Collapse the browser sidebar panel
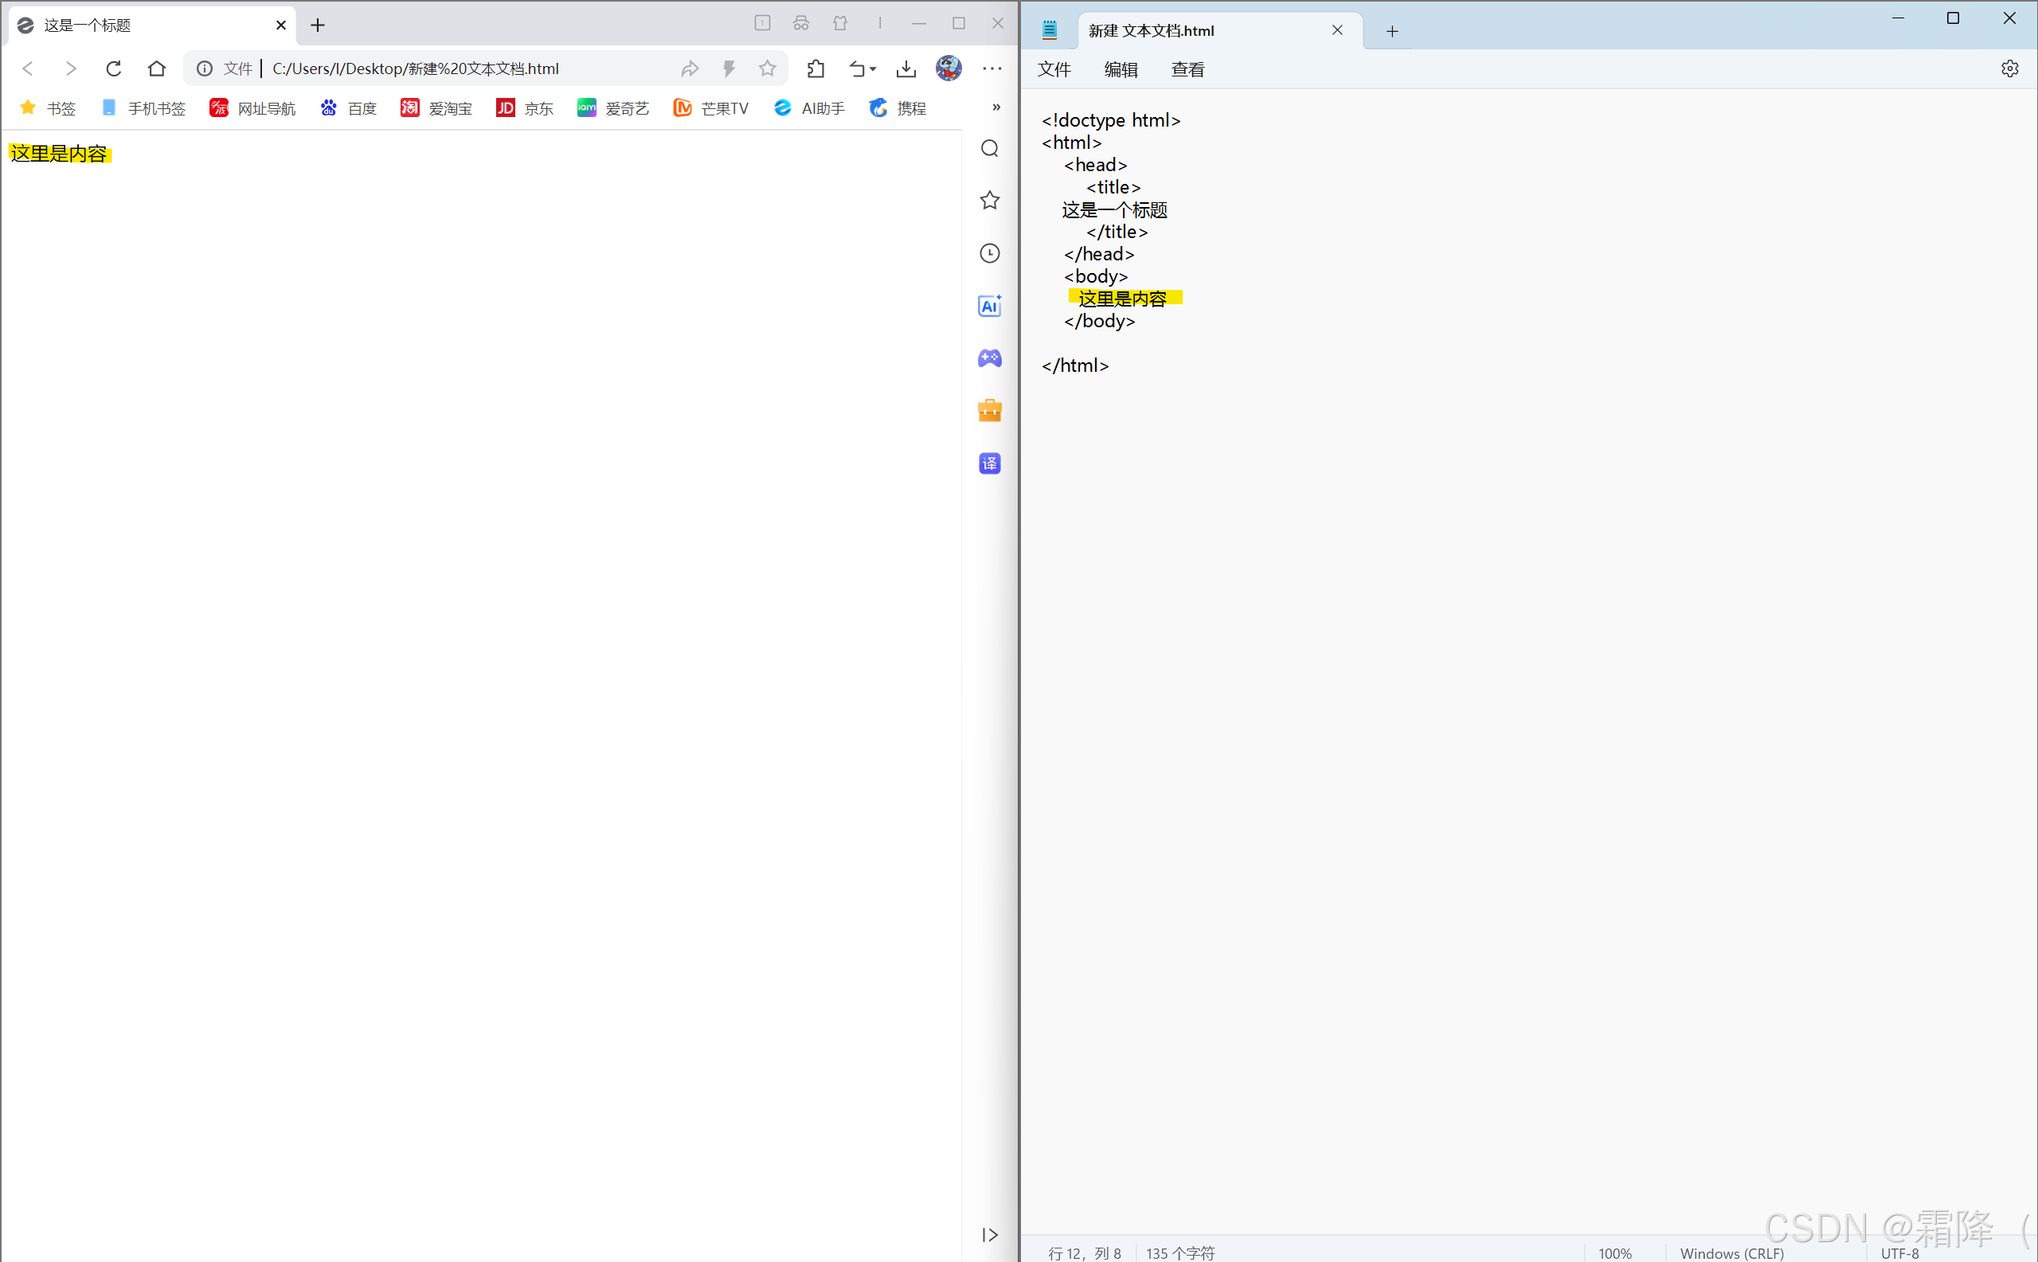This screenshot has width=2038, height=1262. (989, 1234)
